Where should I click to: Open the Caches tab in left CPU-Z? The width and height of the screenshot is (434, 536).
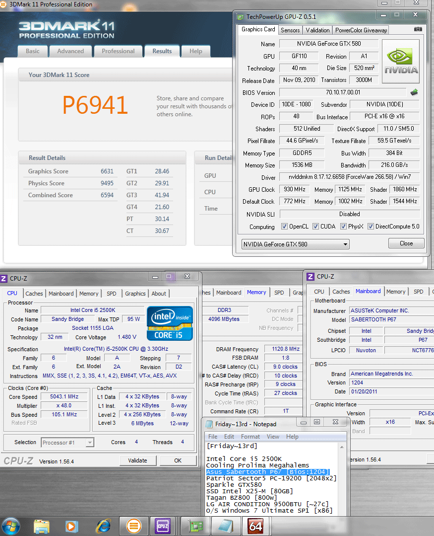coord(34,293)
